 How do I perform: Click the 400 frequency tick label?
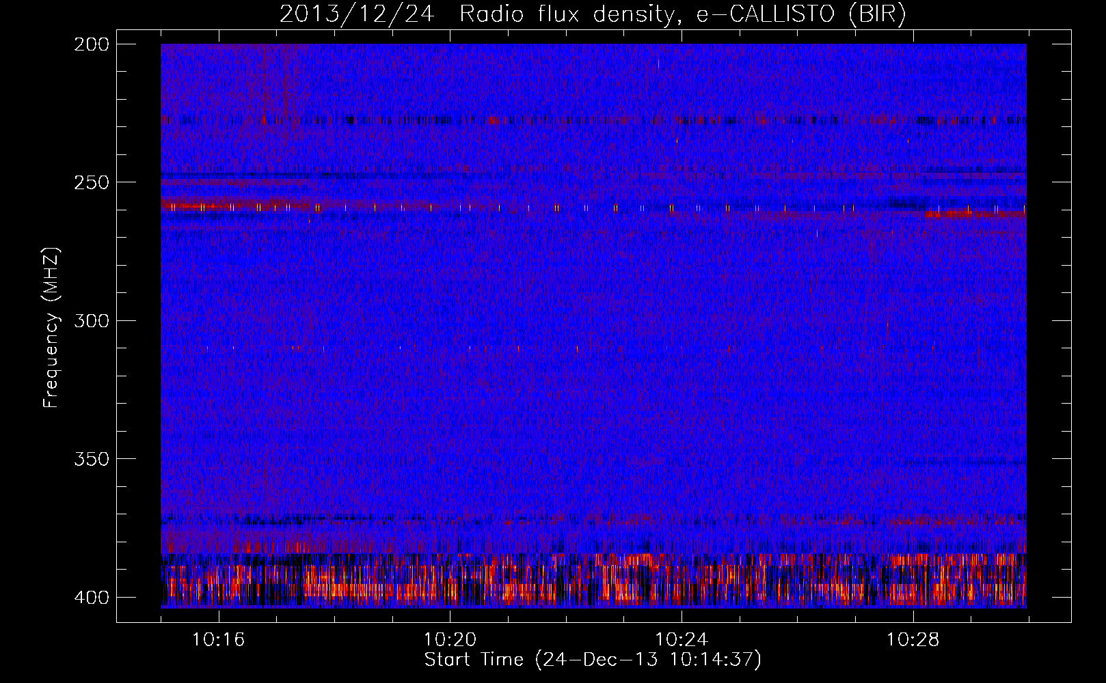(91, 597)
